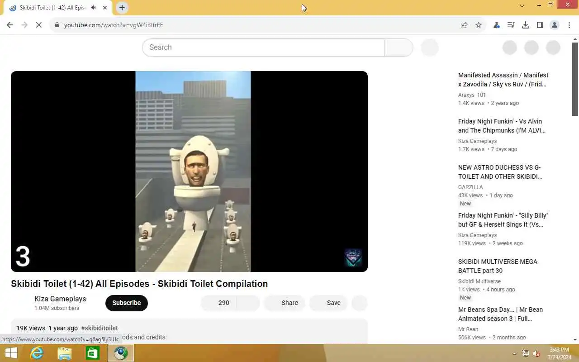The image size is (579, 362).
Task: Click GARZILLA channel name
Action: tap(470, 187)
